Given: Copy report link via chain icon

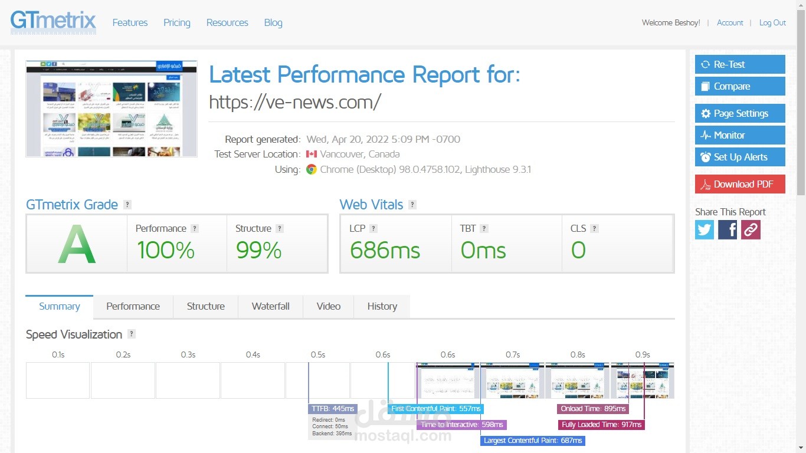Looking at the screenshot, I should (x=751, y=229).
